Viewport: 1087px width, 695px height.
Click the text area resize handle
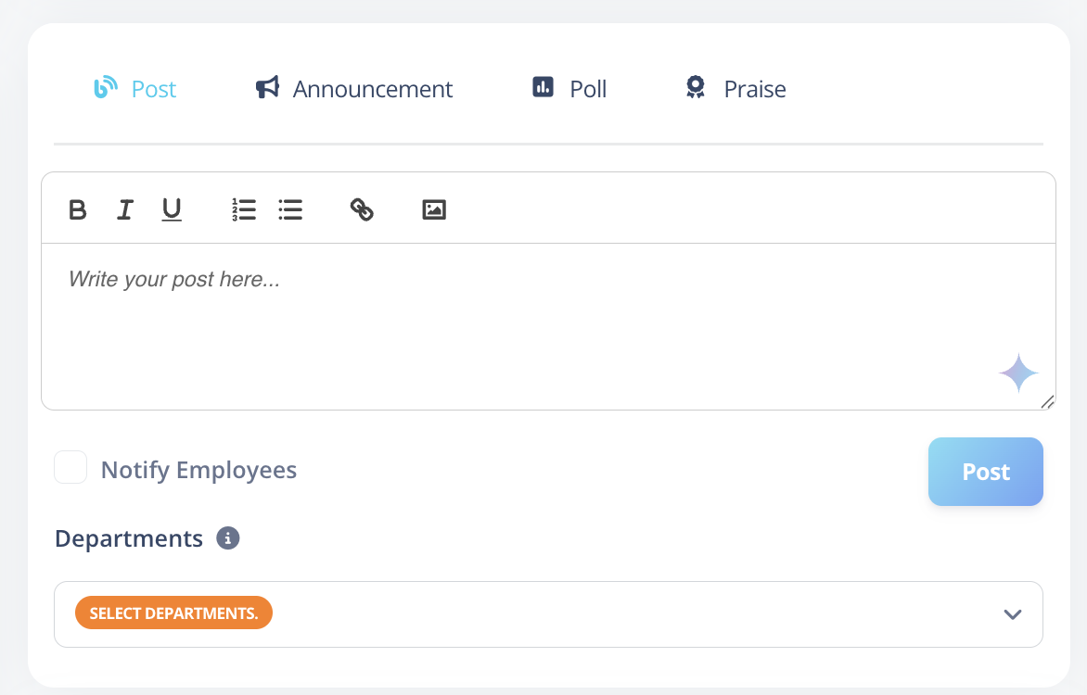1047,402
